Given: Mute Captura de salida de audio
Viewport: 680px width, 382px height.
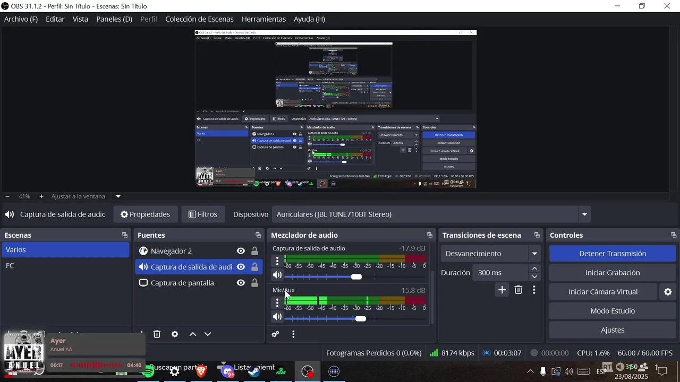Looking at the screenshot, I should [x=277, y=275].
